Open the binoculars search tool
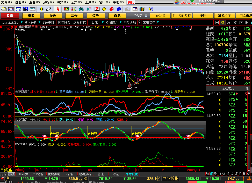 click(x=81, y=9)
